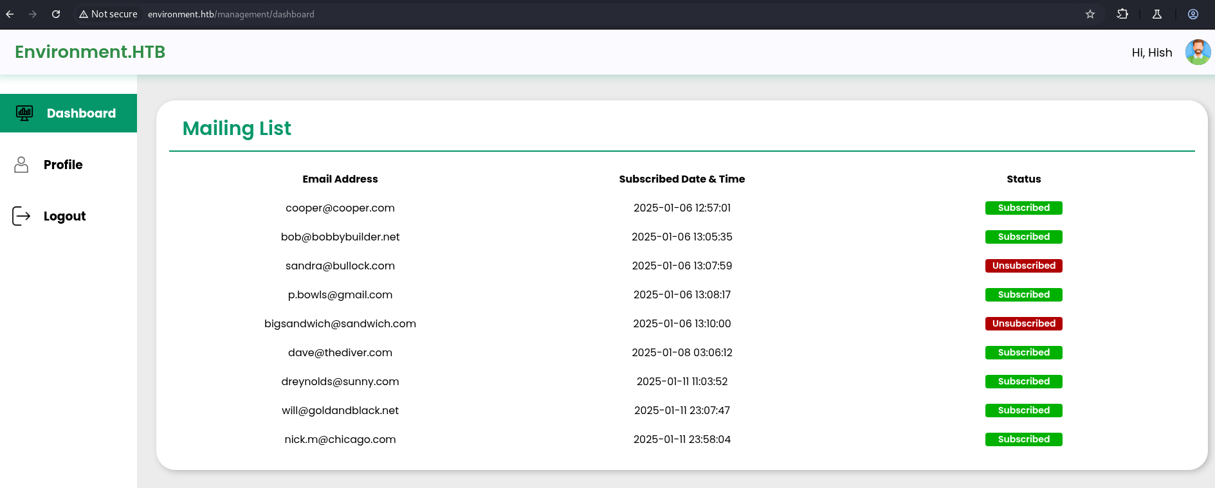
Task: Open the browser extensions puzzle icon
Action: [x=1122, y=14]
